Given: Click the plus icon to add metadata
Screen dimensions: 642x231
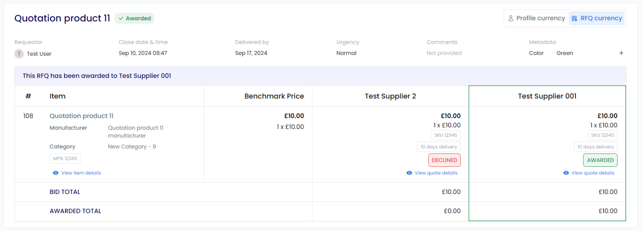Looking at the screenshot, I should tap(621, 53).
